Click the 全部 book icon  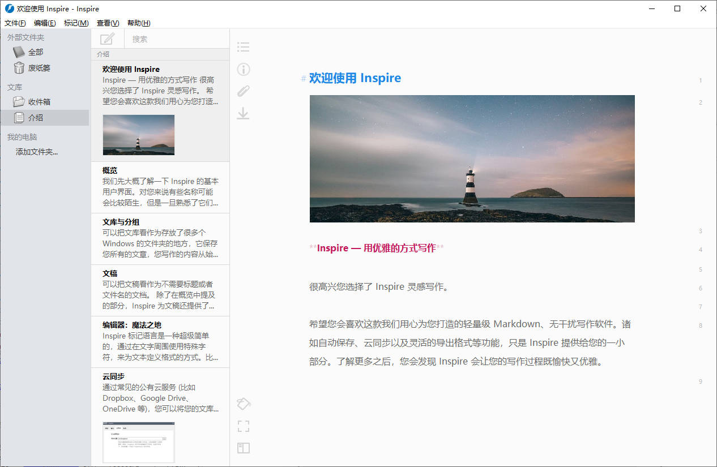[19, 52]
